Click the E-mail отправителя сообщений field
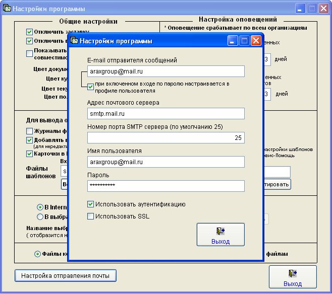This screenshot has height=294, width=332. click(166, 71)
